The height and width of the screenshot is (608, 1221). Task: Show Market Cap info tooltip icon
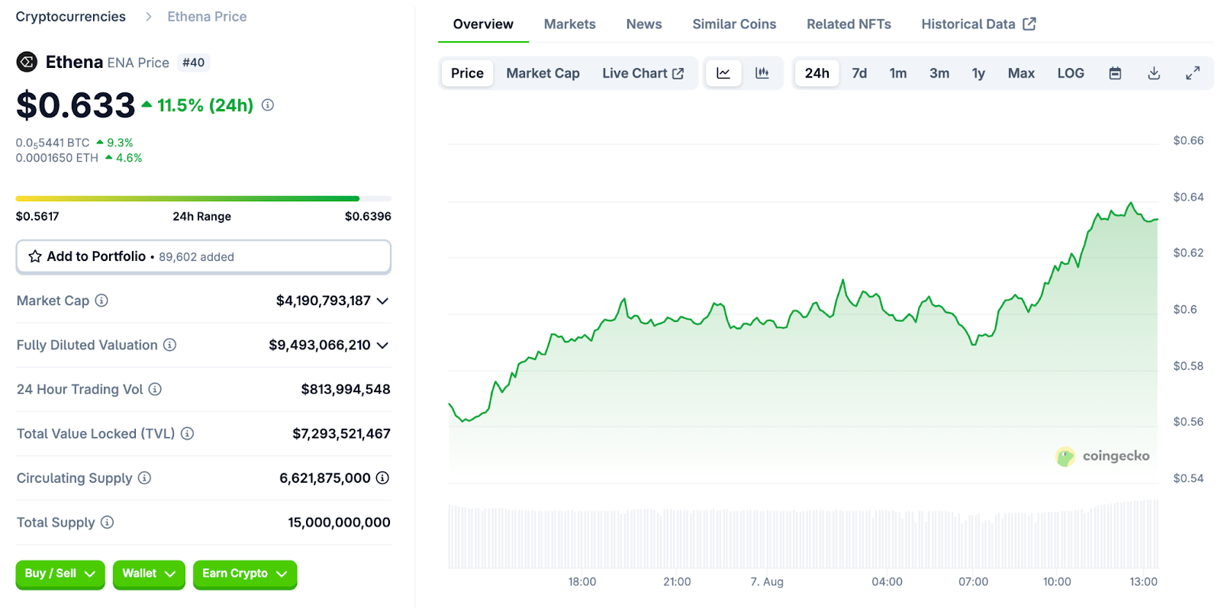pyautogui.click(x=101, y=301)
